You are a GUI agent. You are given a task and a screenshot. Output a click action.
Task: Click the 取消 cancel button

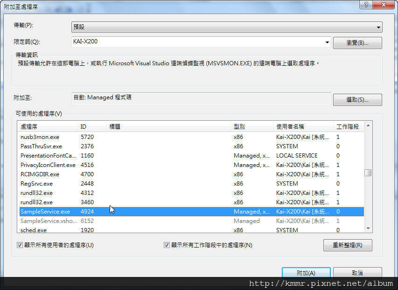click(x=357, y=273)
